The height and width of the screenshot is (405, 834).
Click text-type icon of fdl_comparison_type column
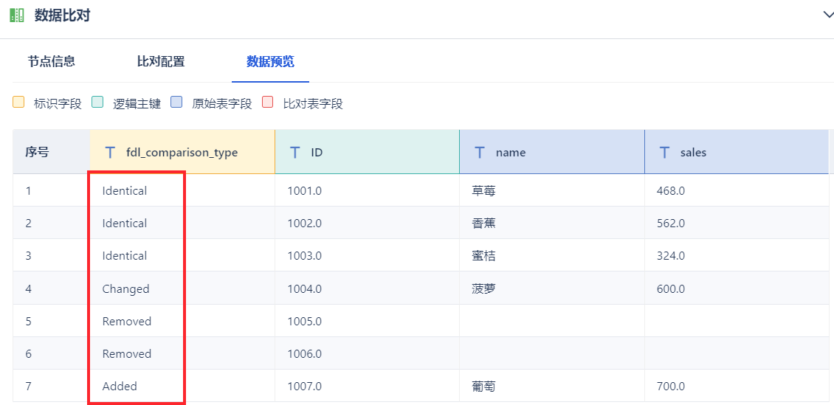coord(110,153)
